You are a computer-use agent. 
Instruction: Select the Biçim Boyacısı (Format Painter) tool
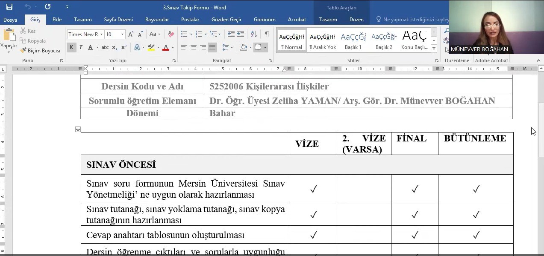(x=41, y=50)
